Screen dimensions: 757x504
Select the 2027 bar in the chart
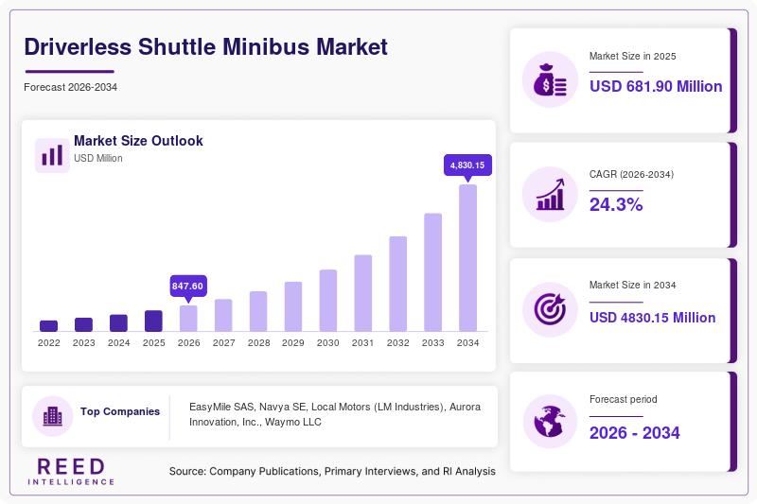223,316
